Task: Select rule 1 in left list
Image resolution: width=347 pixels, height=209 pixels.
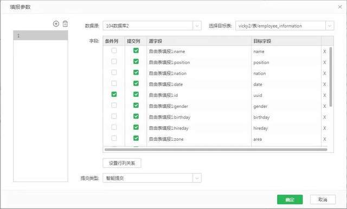Action: click(x=41, y=36)
